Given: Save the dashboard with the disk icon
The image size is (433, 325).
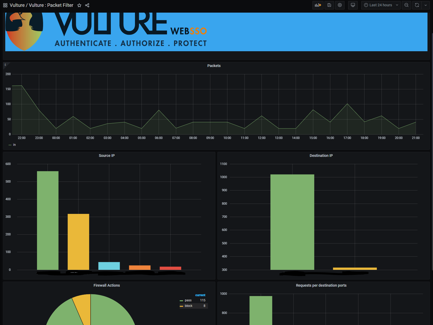Looking at the screenshot, I should (x=329, y=5).
